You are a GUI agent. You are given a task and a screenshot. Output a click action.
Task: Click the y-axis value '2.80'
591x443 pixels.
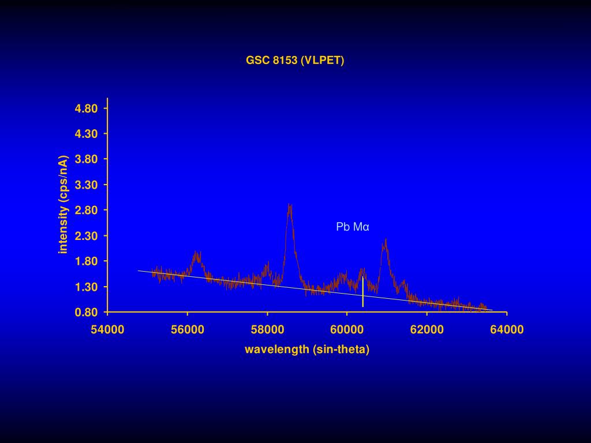(87, 210)
